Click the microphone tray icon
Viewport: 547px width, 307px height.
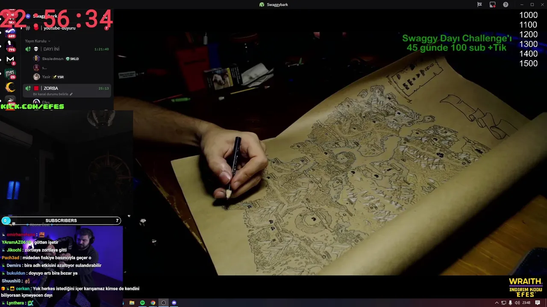click(x=510, y=303)
